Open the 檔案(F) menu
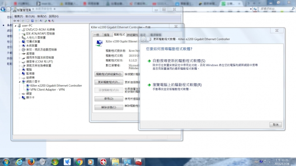296x166 pixels. (x=18, y=16)
